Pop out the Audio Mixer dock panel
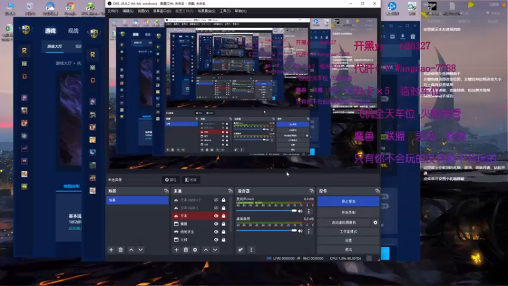Viewport: 508px width, 286px height. pyautogui.click(x=312, y=191)
